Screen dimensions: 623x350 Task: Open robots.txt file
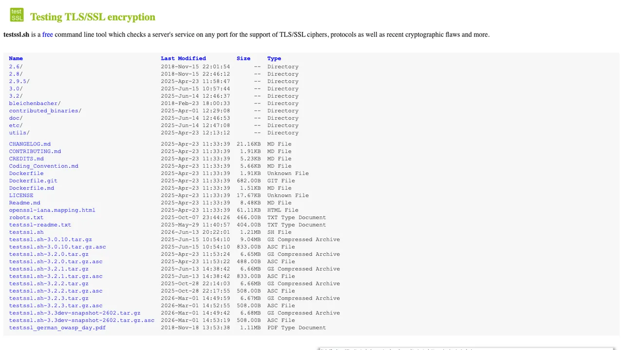26,217
